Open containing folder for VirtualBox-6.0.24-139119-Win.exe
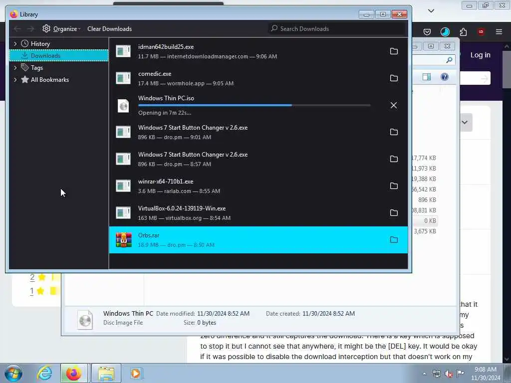This screenshot has height=383, width=511. 394,212
